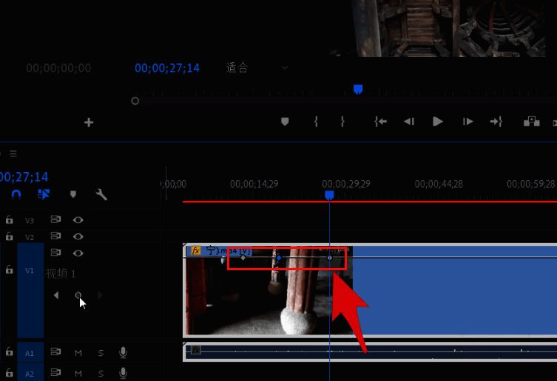The image size is (557, 381).
Task: Open the timeline panel menu icon
Action: coord(13,154)
